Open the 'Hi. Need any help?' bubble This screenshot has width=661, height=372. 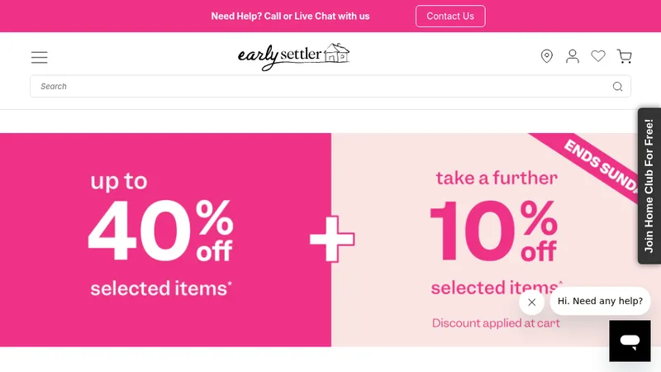[x=600, y=301]
